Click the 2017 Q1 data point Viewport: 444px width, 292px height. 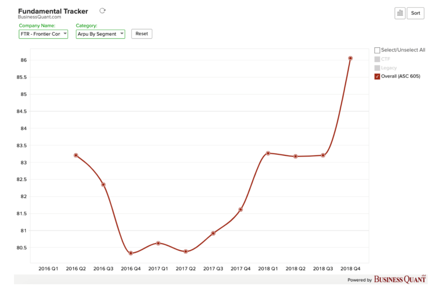click(158, 243)
